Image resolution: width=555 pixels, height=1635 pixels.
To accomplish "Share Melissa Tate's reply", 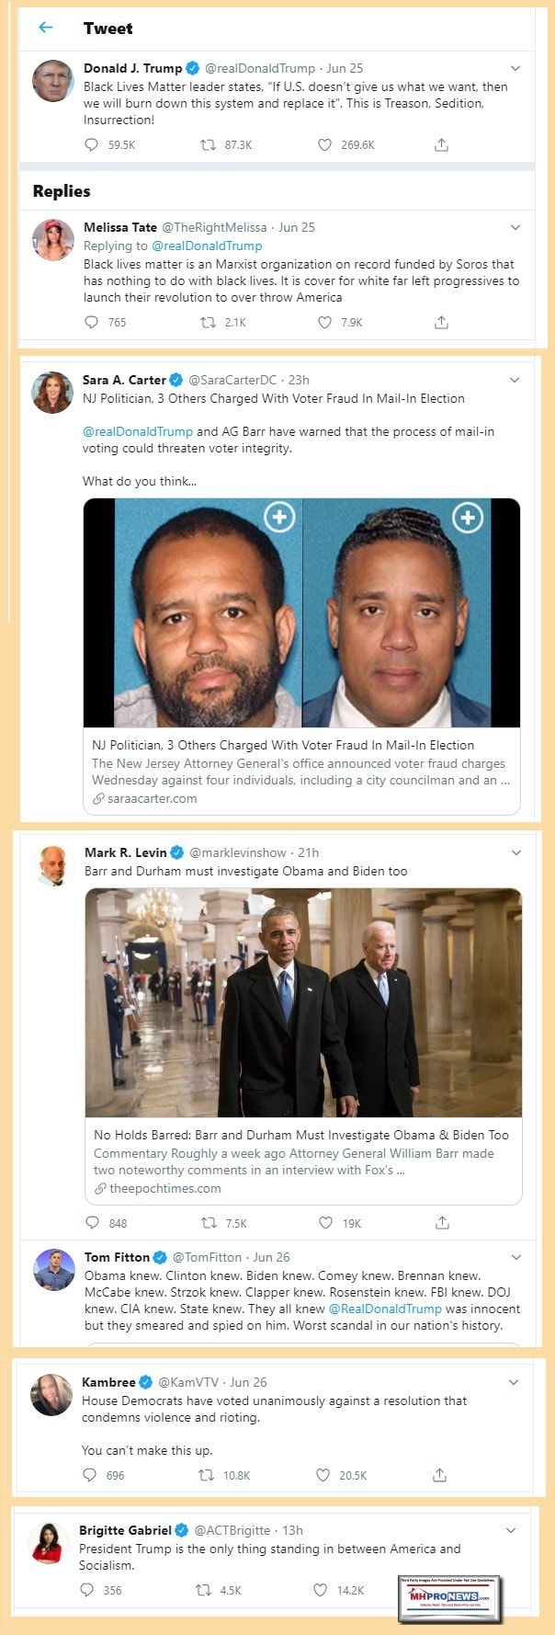I will point(441,323).
